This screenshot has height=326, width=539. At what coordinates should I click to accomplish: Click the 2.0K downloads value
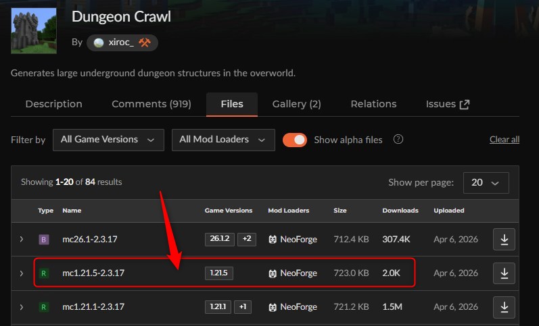391,273
